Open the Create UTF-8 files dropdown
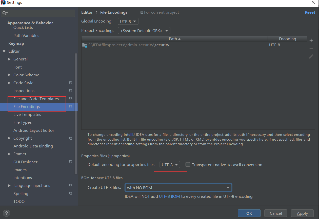Screen dimensions: 319x219 click(x=178, y=188)
